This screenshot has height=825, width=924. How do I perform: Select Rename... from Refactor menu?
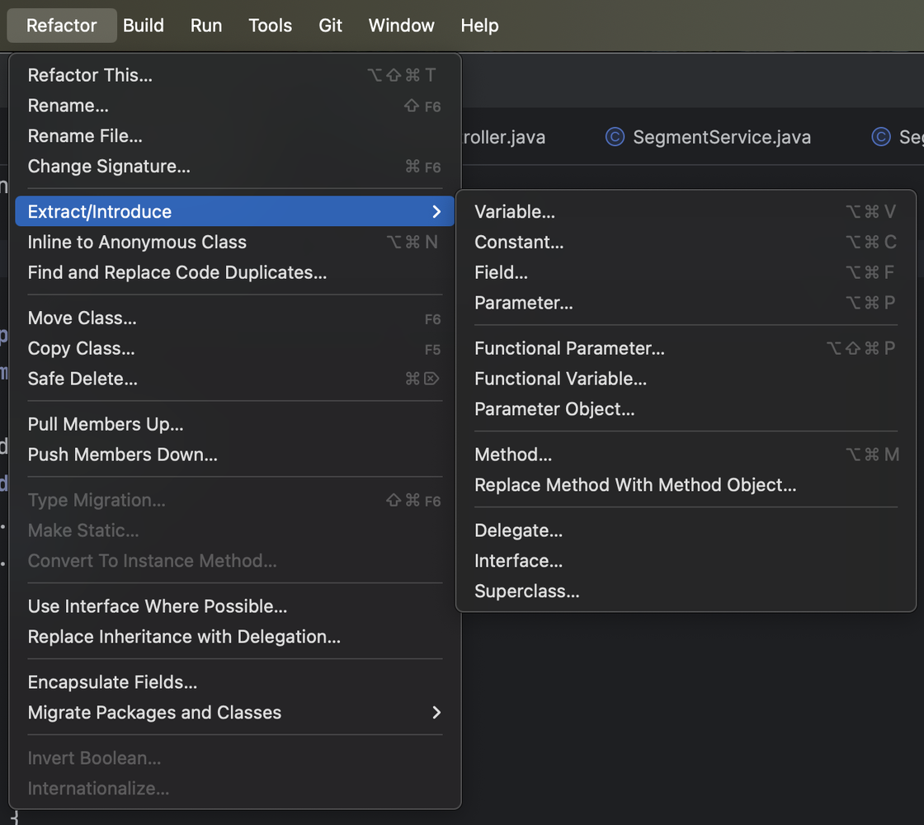click(234, 106)
